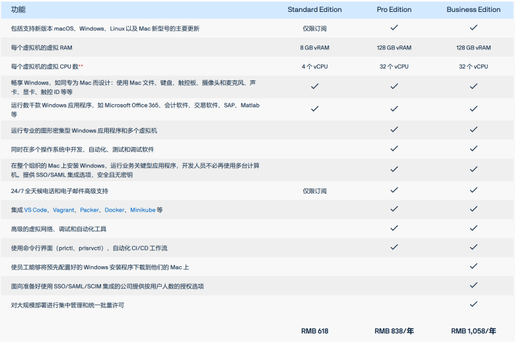
Task: Click Business Edition checkmark in macOS updates row
Action: pyautogui.click(x=473, y=28)
